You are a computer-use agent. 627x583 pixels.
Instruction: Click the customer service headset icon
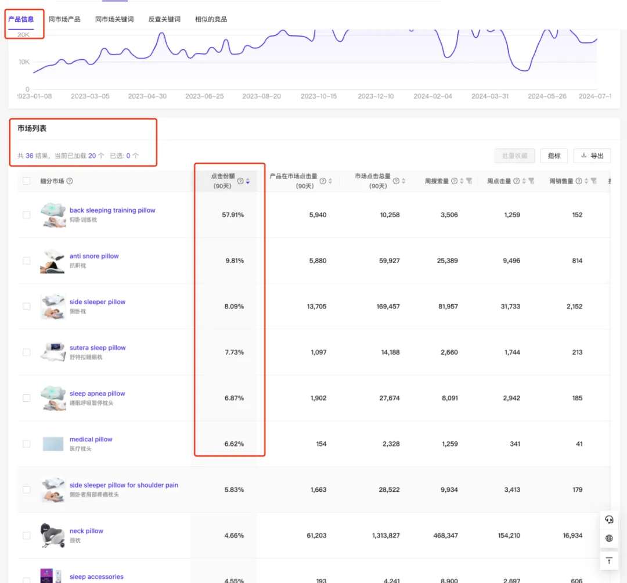(609, 520)
